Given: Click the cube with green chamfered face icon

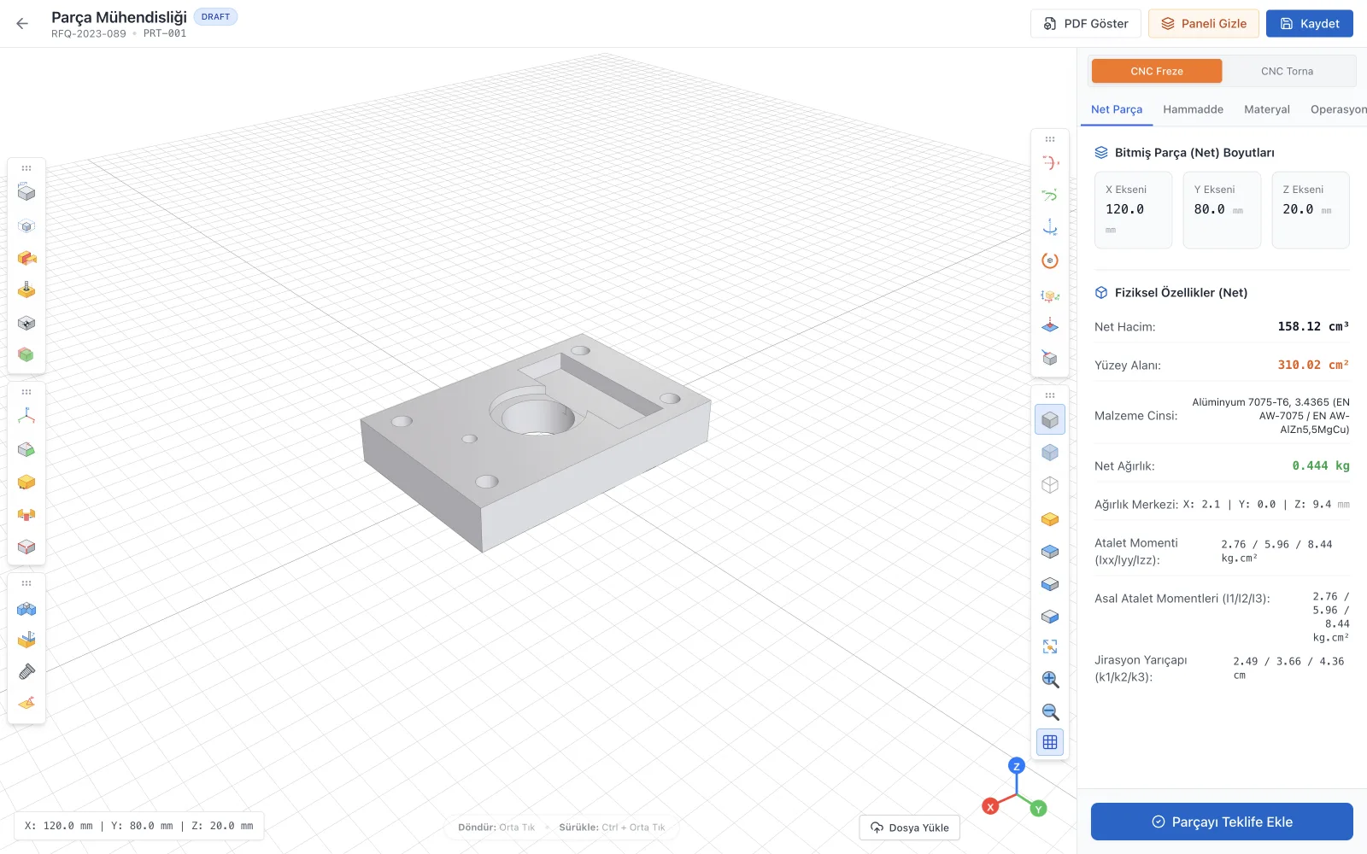Looking at the screenshot, I should [26, 449].
